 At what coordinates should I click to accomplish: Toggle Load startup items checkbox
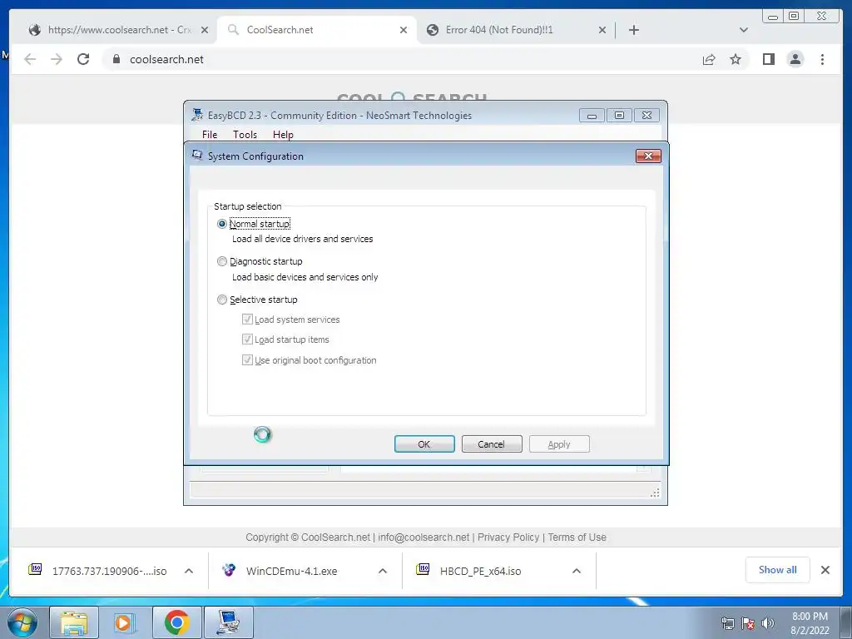(x=247, y=339)
